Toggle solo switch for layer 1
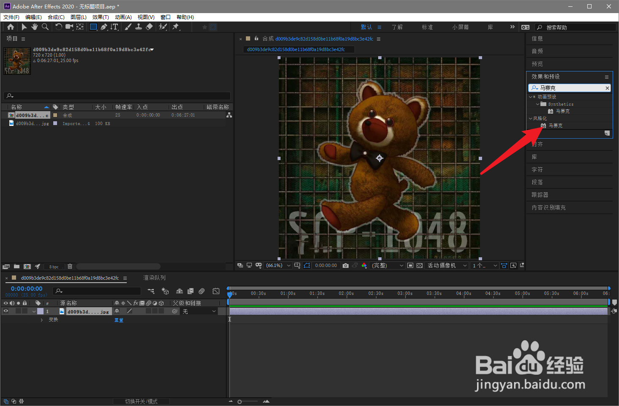619x406 pixels. [x=18, y=311]
